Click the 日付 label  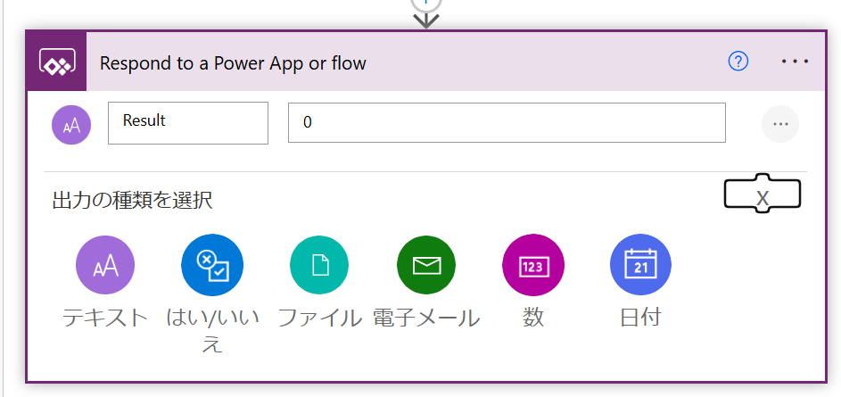[640, 318]
